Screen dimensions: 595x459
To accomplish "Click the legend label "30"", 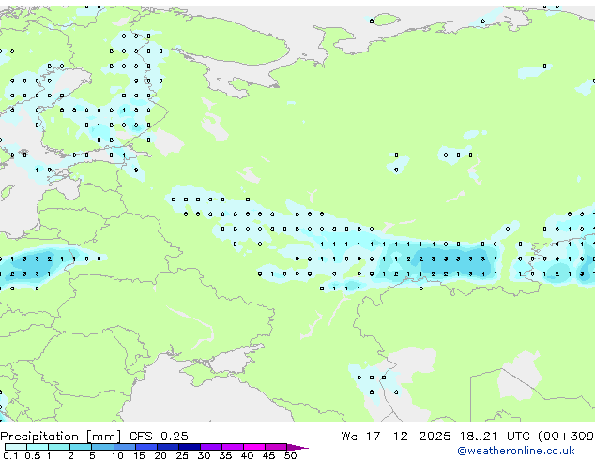I will [x=204, y=455].
